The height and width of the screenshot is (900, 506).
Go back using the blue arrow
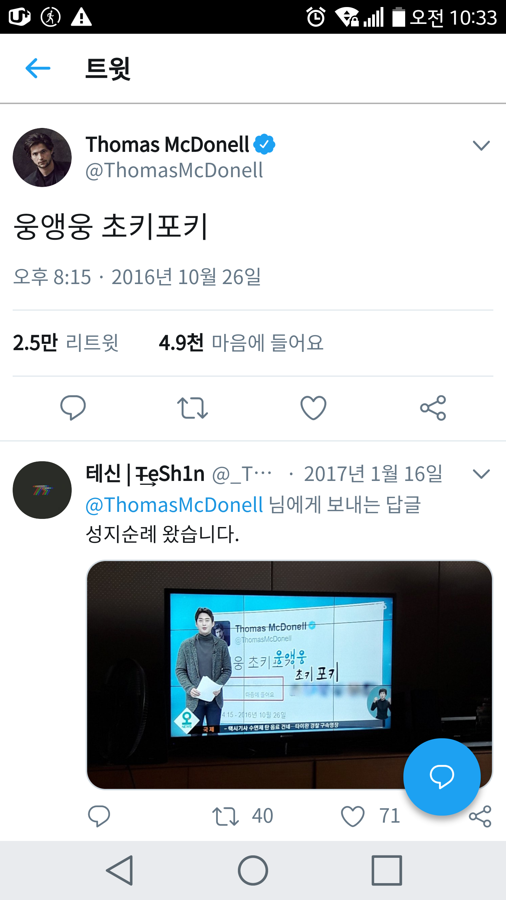38,68
